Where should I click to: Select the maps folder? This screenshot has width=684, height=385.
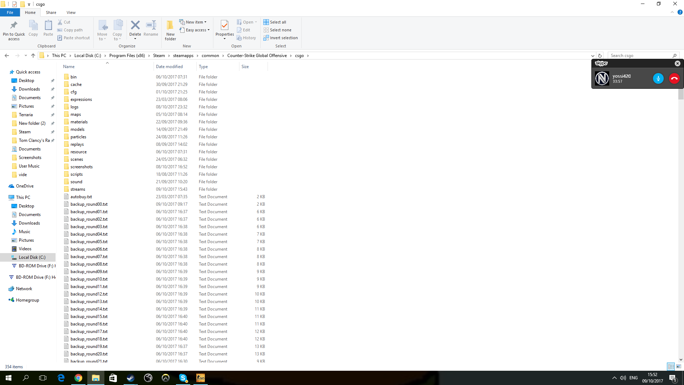pyautogui.click(x=76, y=114)
